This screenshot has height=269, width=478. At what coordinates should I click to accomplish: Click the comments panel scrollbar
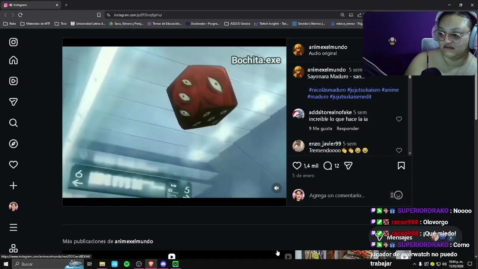click(410, 115)
